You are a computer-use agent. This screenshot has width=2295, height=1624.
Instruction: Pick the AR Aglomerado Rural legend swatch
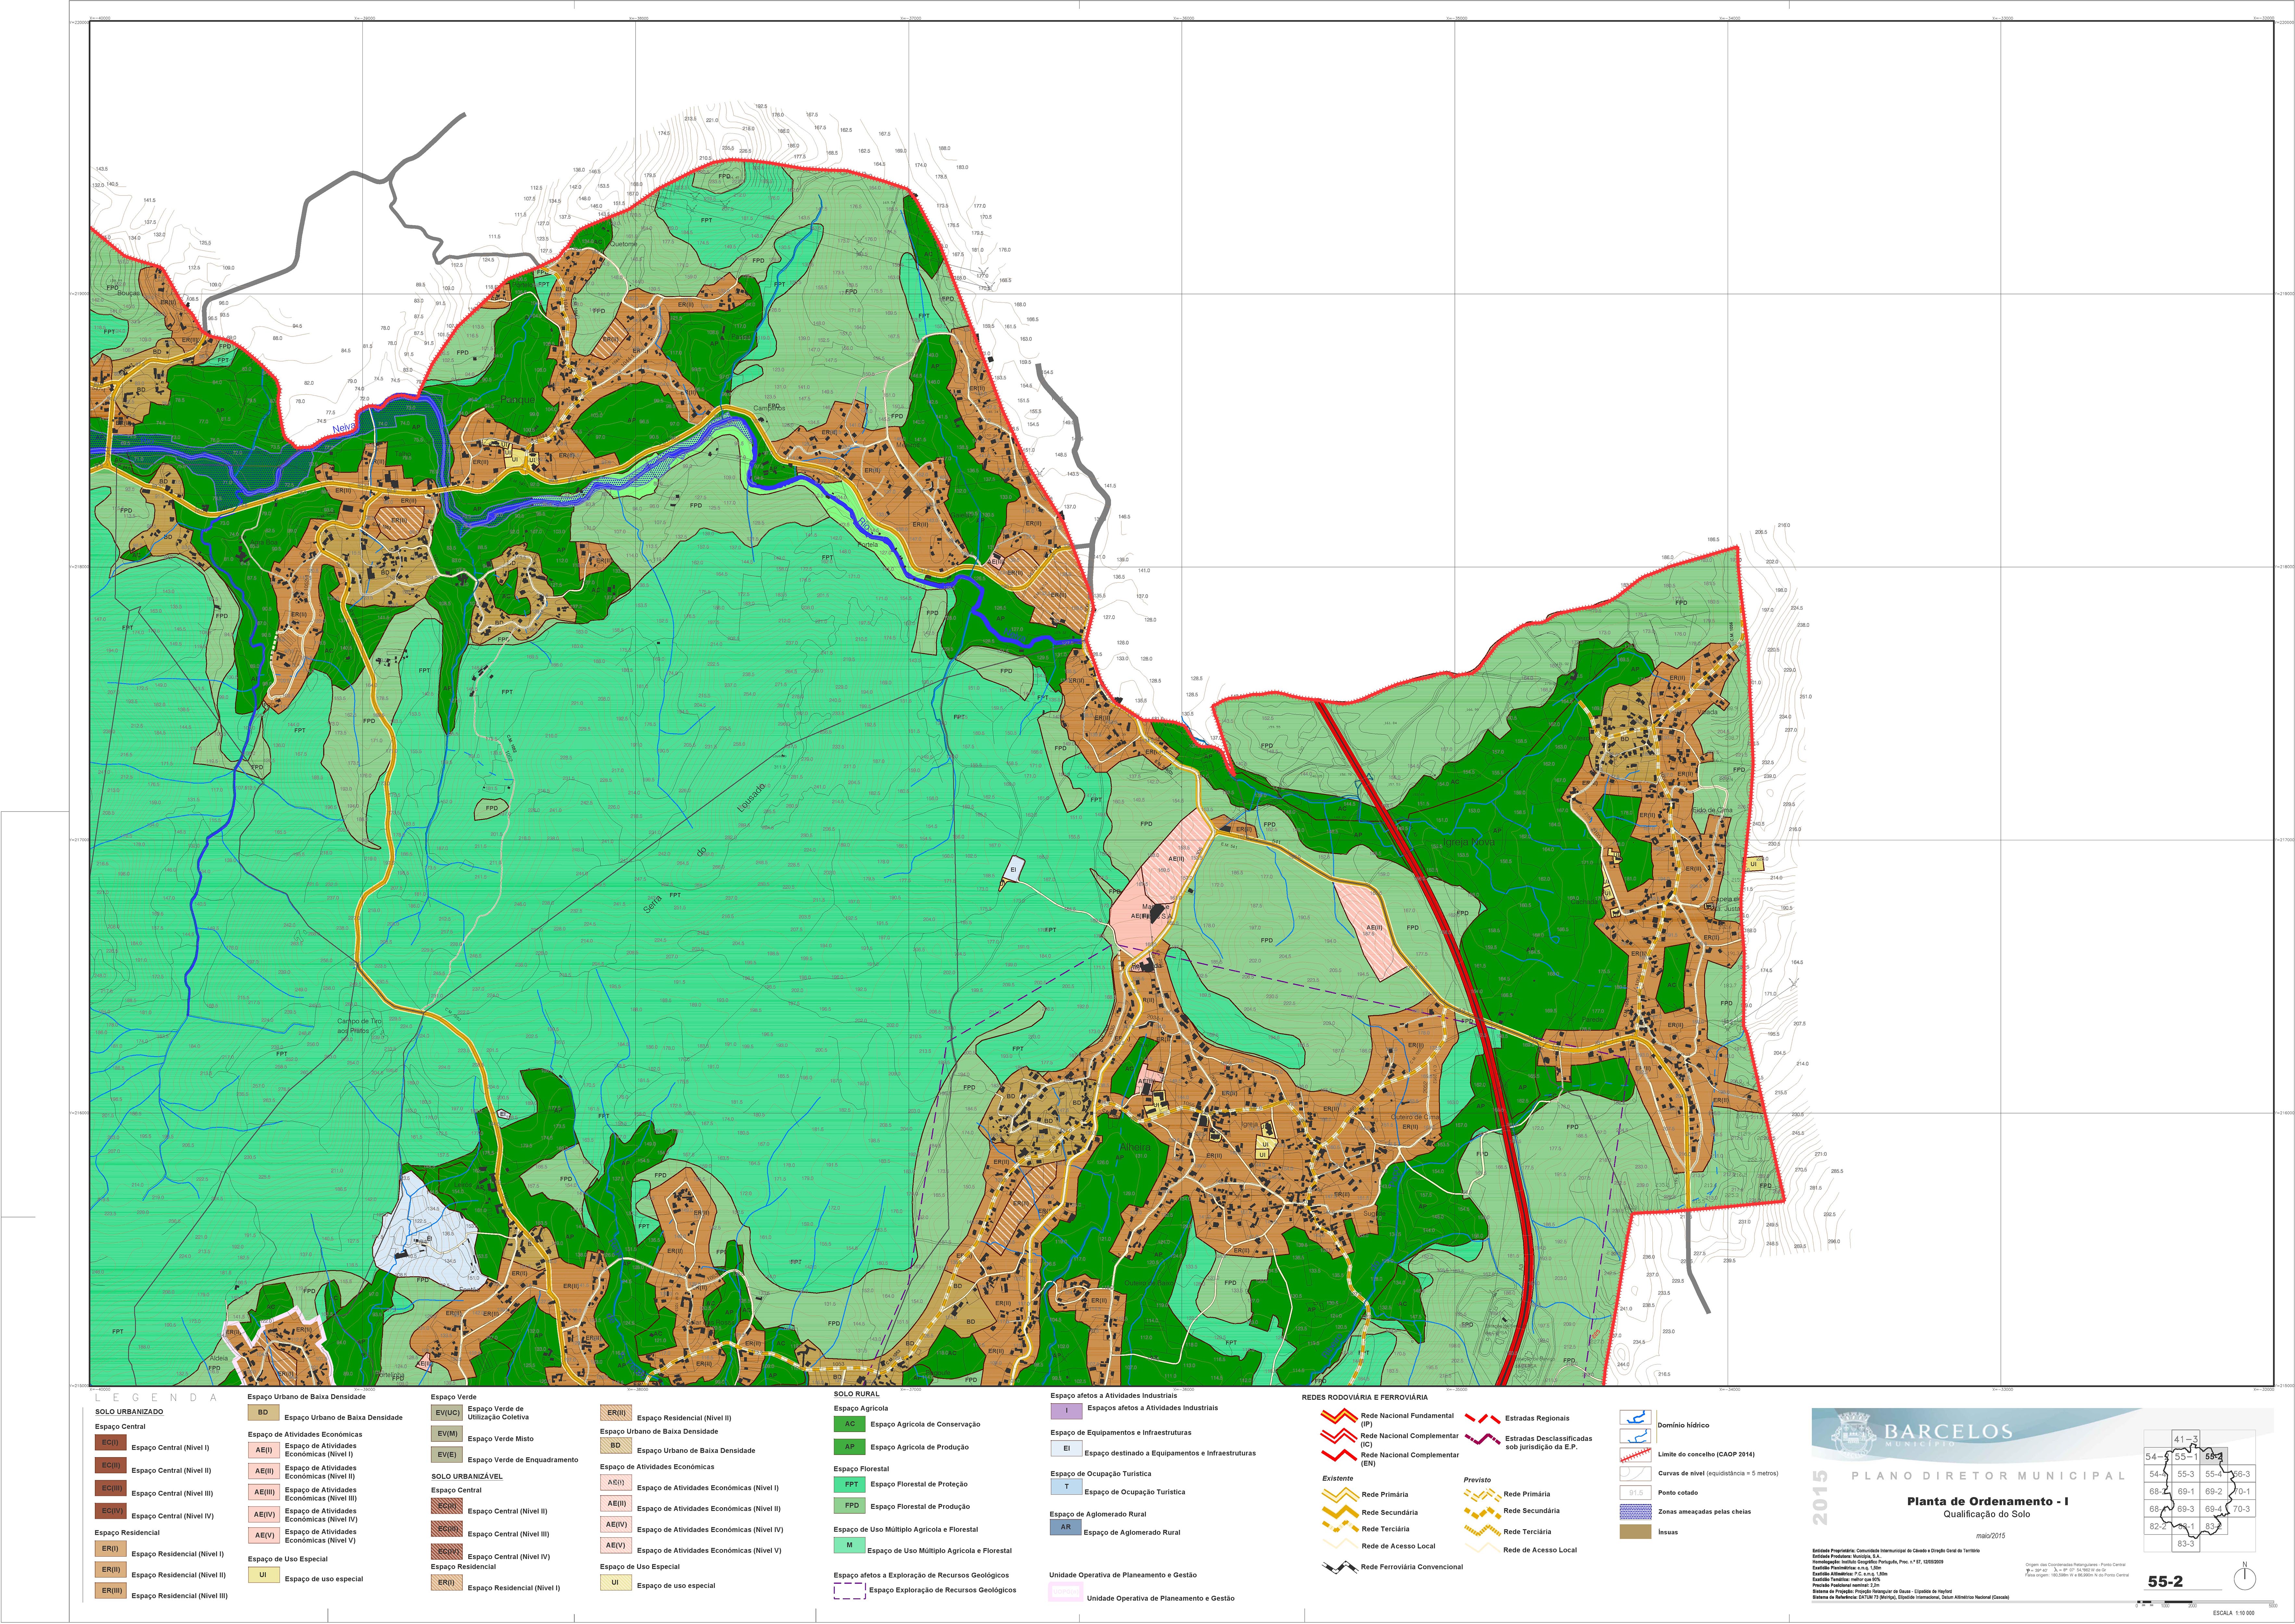click(x=1066, y=1527)
